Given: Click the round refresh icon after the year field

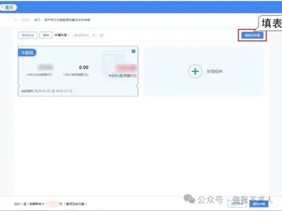Looking at the screenshot, I should (101, 35).
